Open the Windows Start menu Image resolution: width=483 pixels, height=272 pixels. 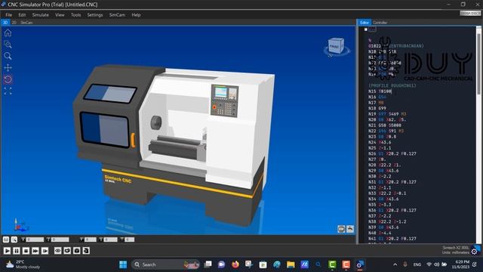123,264
